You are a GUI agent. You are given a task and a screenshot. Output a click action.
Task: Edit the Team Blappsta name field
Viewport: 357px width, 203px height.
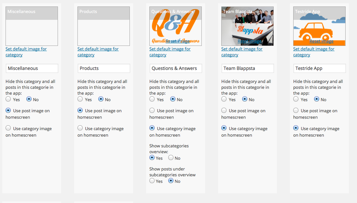(248, 68)
